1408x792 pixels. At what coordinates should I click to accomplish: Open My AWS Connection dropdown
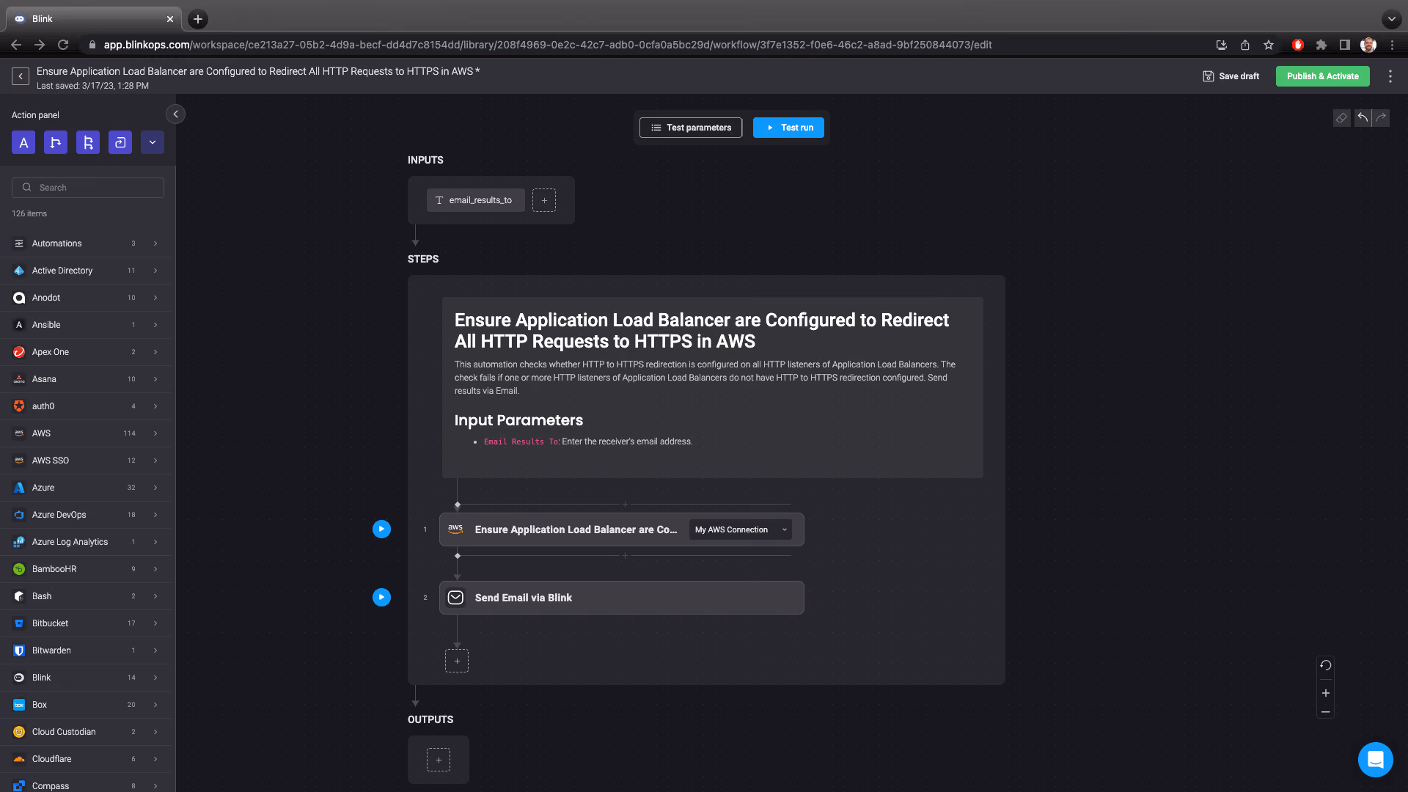(741, 529)
